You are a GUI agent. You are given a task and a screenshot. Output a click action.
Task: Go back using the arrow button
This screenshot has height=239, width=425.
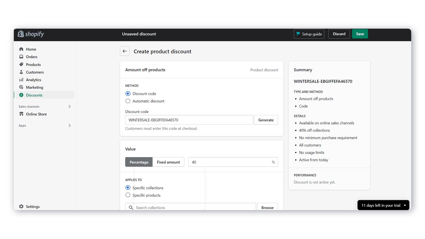pos(125,51)
